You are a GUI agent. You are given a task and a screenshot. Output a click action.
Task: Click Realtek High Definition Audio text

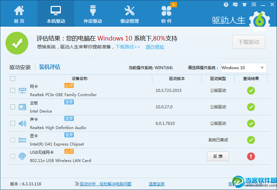[58, 128]
